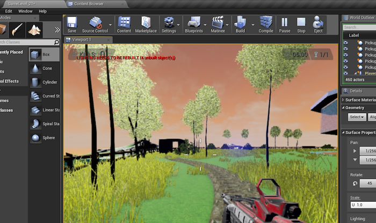Close the Modes panel tab

click(x=35, y=18)
